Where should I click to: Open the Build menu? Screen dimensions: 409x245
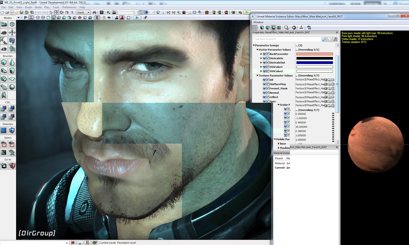pos(38,7)
